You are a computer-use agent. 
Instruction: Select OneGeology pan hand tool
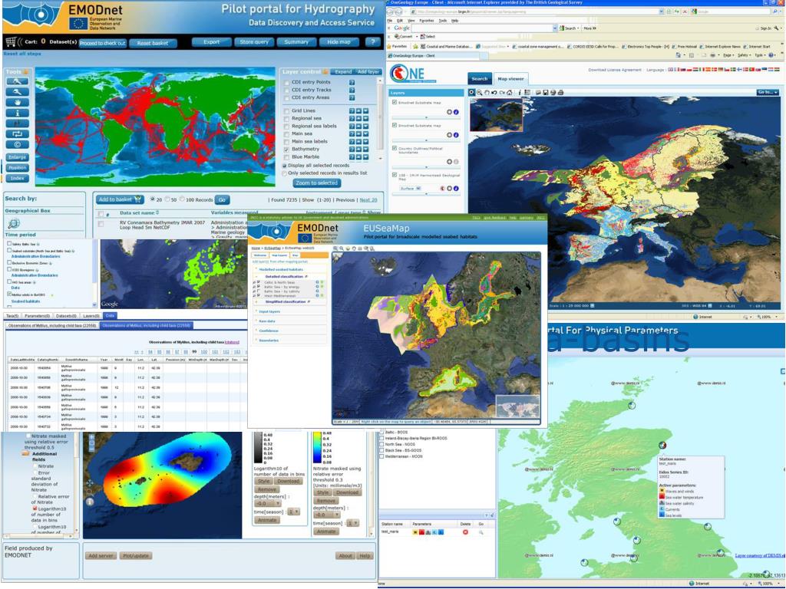pyautogui.click(x=487, y=93)
